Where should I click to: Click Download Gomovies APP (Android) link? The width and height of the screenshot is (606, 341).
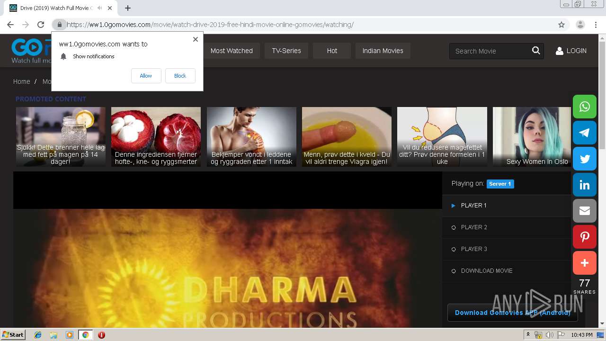click(x=513, y=313)
